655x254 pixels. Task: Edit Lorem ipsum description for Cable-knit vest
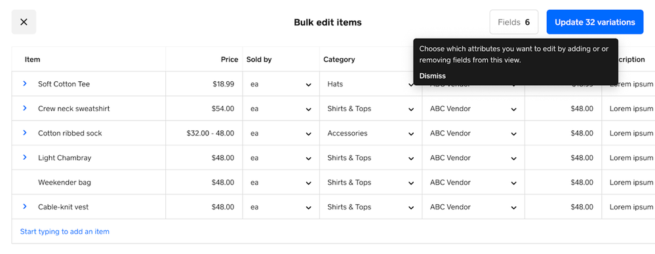629,208
